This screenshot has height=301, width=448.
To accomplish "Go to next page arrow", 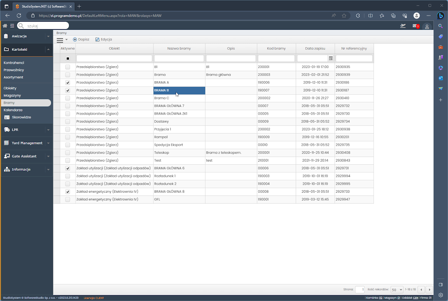I will click(x=429, y=290).
